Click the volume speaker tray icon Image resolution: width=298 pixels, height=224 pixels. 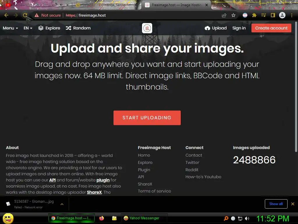point(247,218)
